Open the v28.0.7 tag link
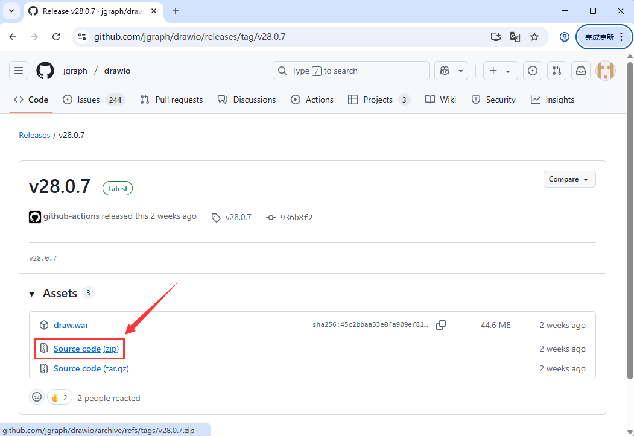The height and width of the screenshot is (436, 634). [238, 217]
